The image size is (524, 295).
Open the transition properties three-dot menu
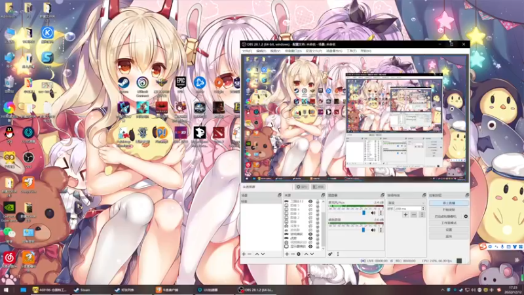(x=422, y=215)
